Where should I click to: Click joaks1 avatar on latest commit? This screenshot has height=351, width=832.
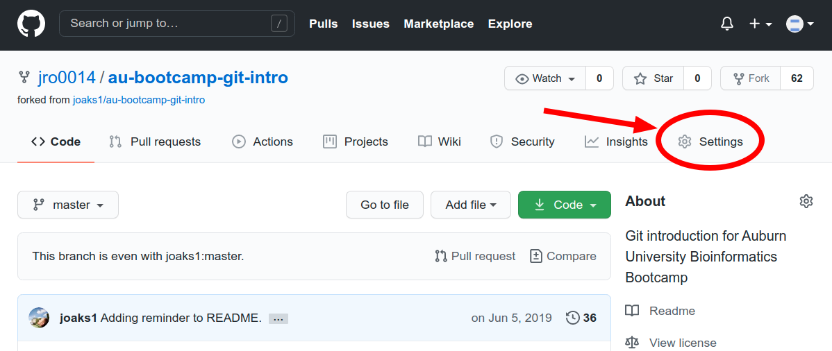point(39,318)
